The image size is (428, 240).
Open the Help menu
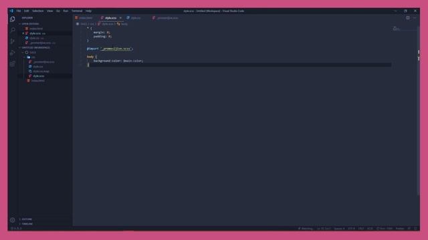[88, 11]
